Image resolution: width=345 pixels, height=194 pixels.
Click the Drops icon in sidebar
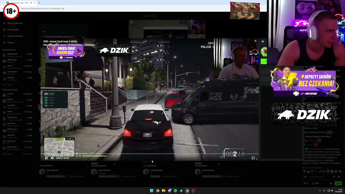[x=4, y=43]
